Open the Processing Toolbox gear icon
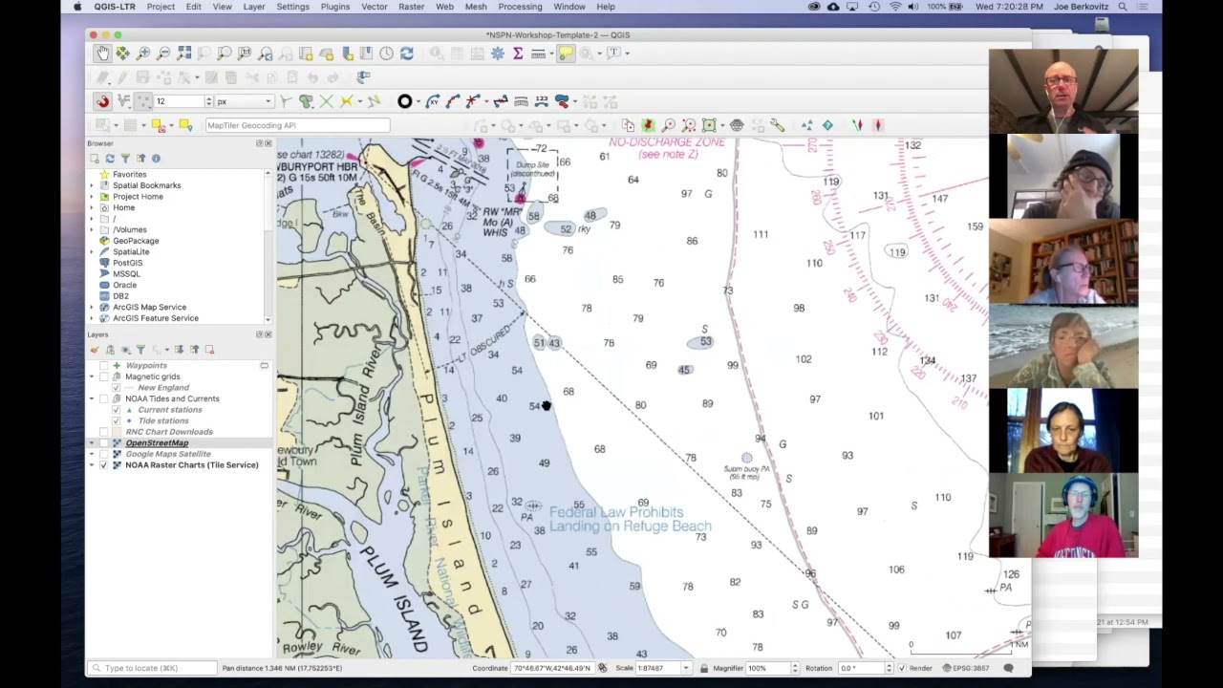 [497, 54]
